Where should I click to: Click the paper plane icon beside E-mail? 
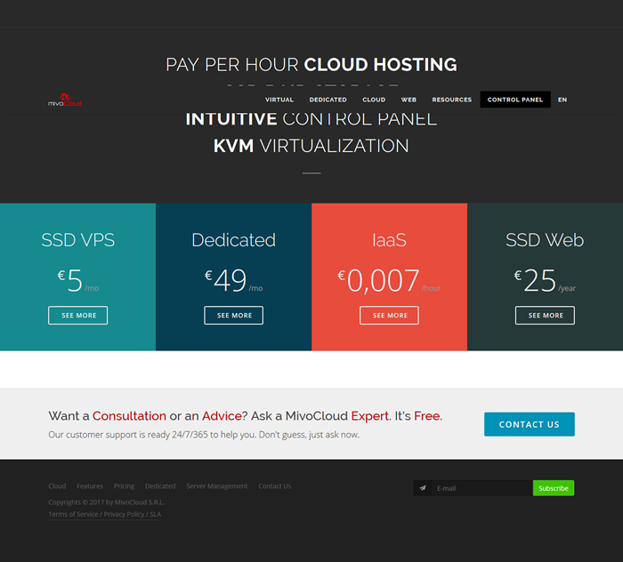[x=423, y=488]
